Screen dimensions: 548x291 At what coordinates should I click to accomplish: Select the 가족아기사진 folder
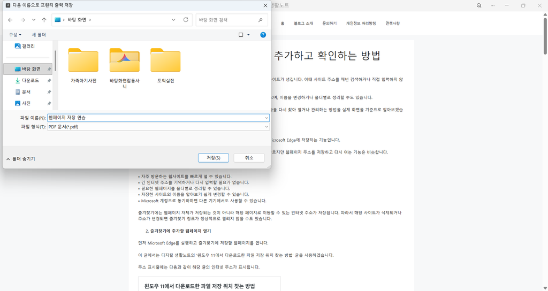point(83,66)
